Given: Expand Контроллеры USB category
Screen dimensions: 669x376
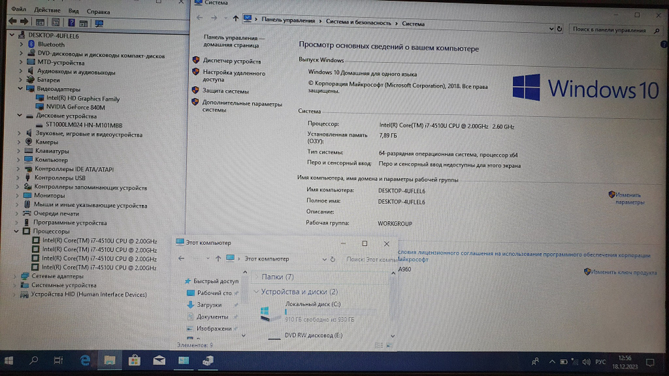Looking at the screenshot, I should [18, 178].
